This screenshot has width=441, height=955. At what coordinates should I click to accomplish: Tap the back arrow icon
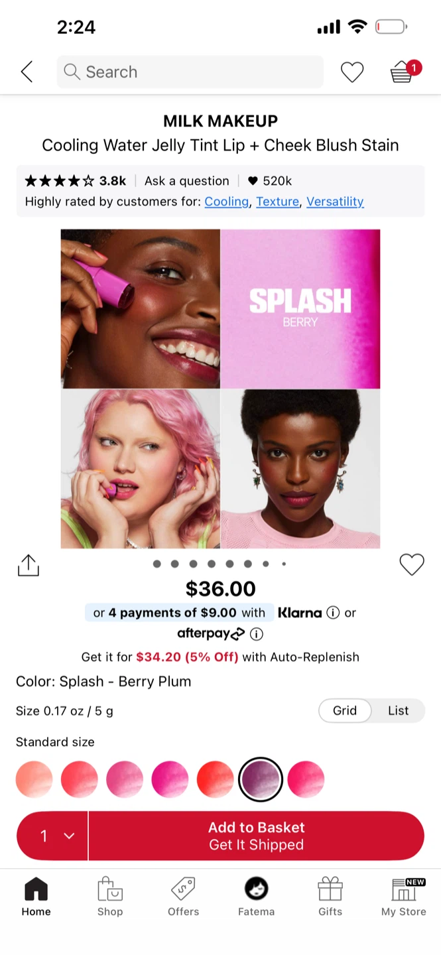(27, 72)
